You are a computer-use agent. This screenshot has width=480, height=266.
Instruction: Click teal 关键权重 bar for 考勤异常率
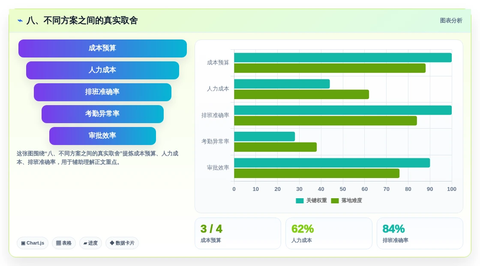tap(264, 137)
